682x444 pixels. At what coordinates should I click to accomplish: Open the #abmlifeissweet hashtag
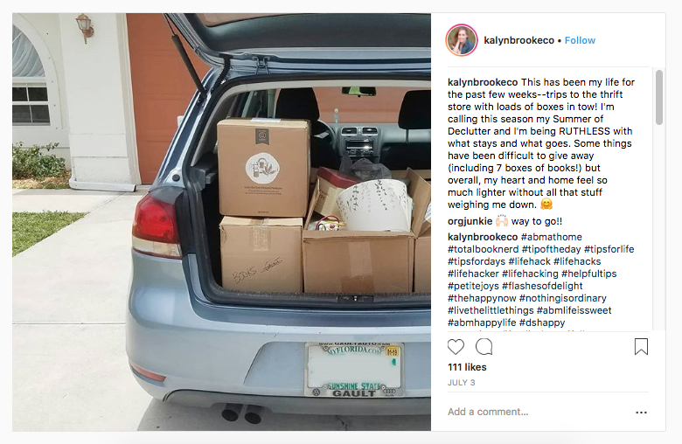point(574,310)
